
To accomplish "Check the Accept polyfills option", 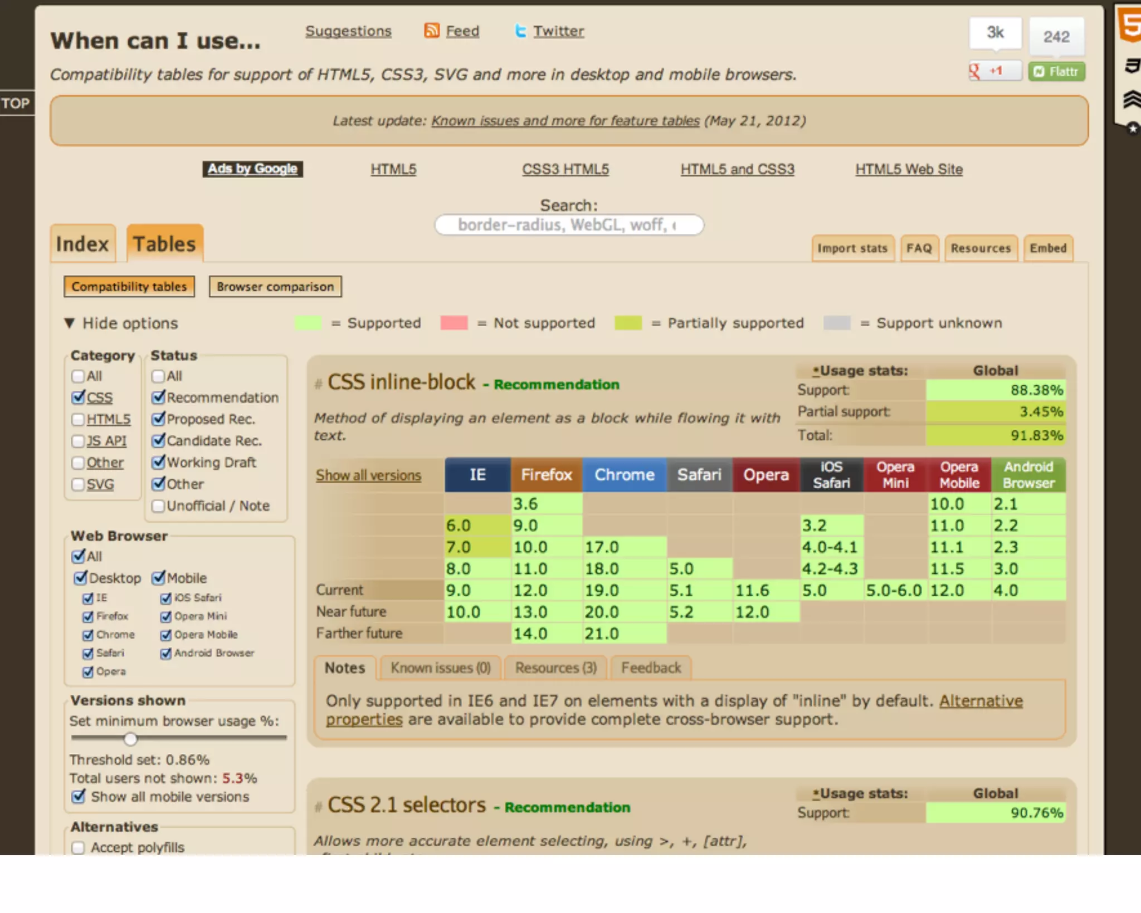I will (x=78, y=847).
